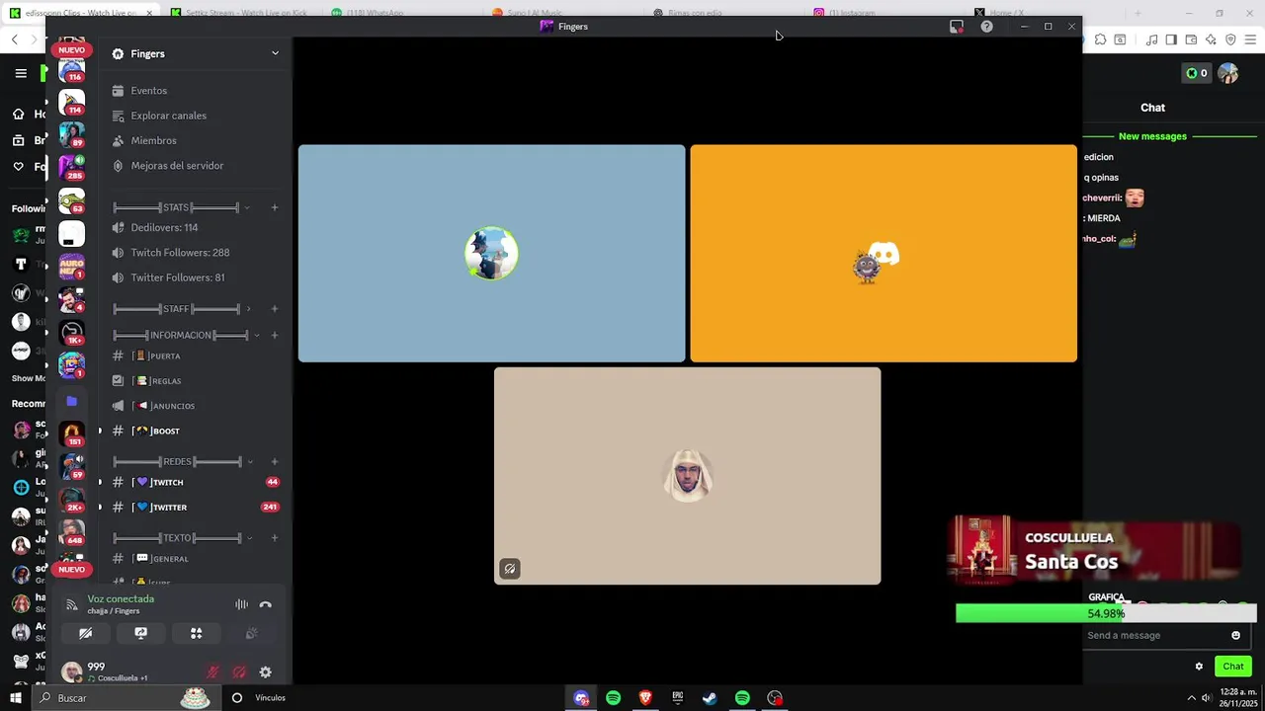Collapse the TEXTO category
This screenshot has width=1265, height=711.
(x=182, y=538)
